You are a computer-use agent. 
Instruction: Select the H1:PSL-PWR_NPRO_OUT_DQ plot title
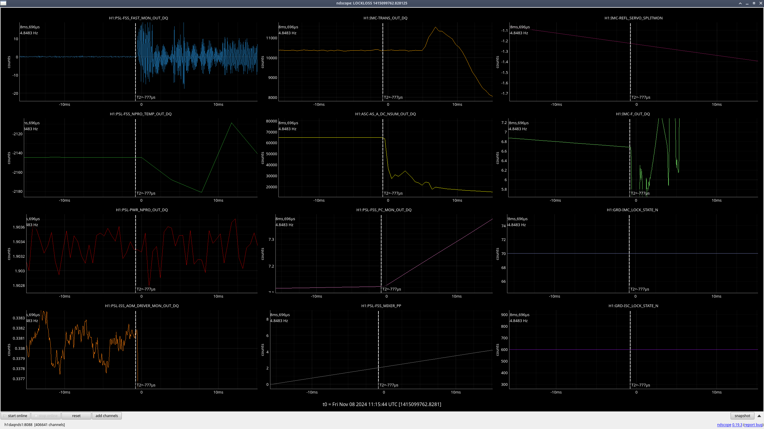[142, 210]
